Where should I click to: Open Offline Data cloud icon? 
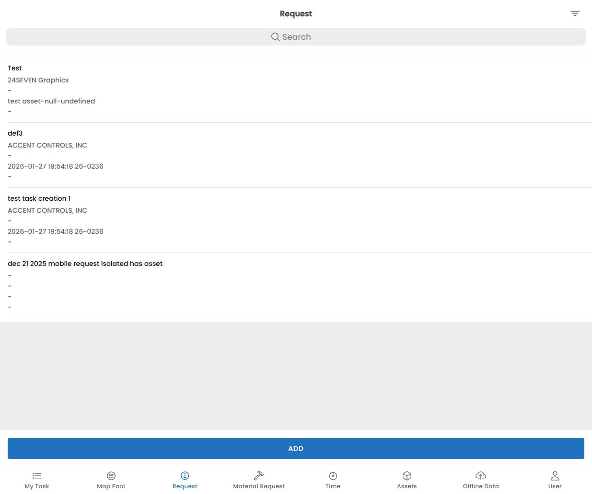(x=481, y=476)
